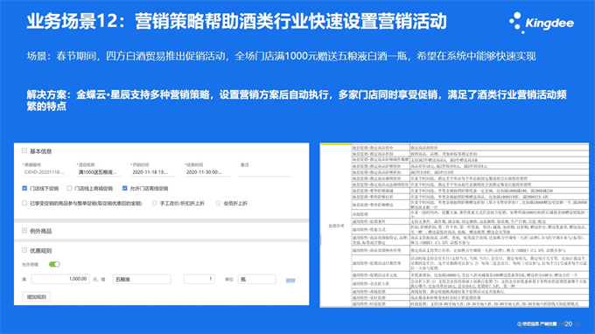Image resolution: width=595 pixels, height=334 pixels.
Task: Click the 1,000.00 amount field
Action: point(60,279)
